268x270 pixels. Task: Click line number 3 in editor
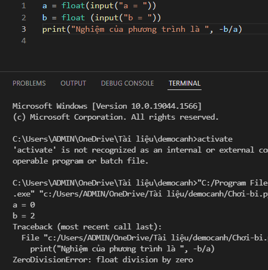(x=24, y=29)
